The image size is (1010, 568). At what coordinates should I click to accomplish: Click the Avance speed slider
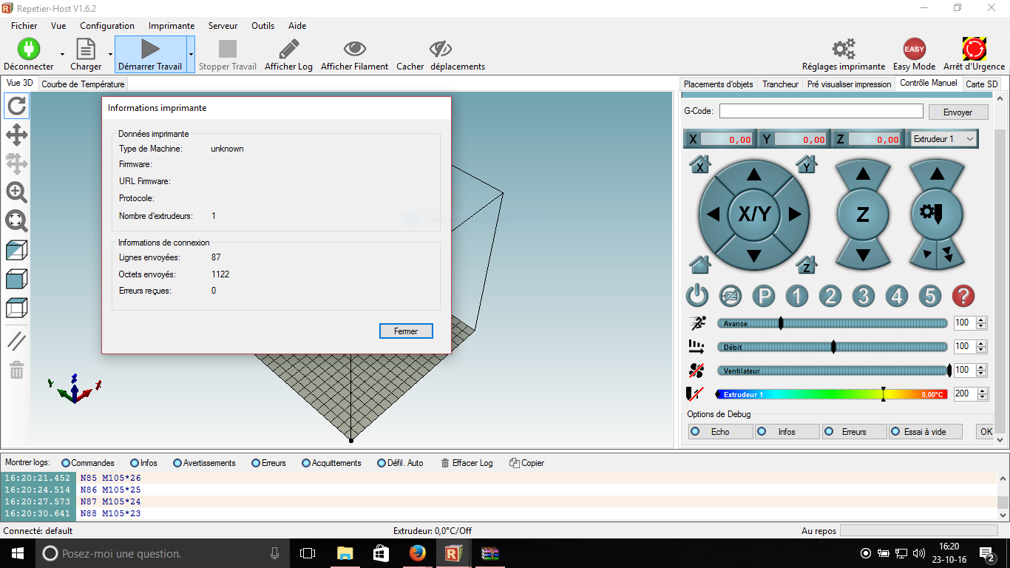(x=832, y=323)
